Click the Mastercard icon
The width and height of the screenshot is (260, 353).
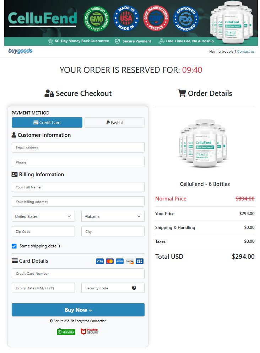pos(109,261)
